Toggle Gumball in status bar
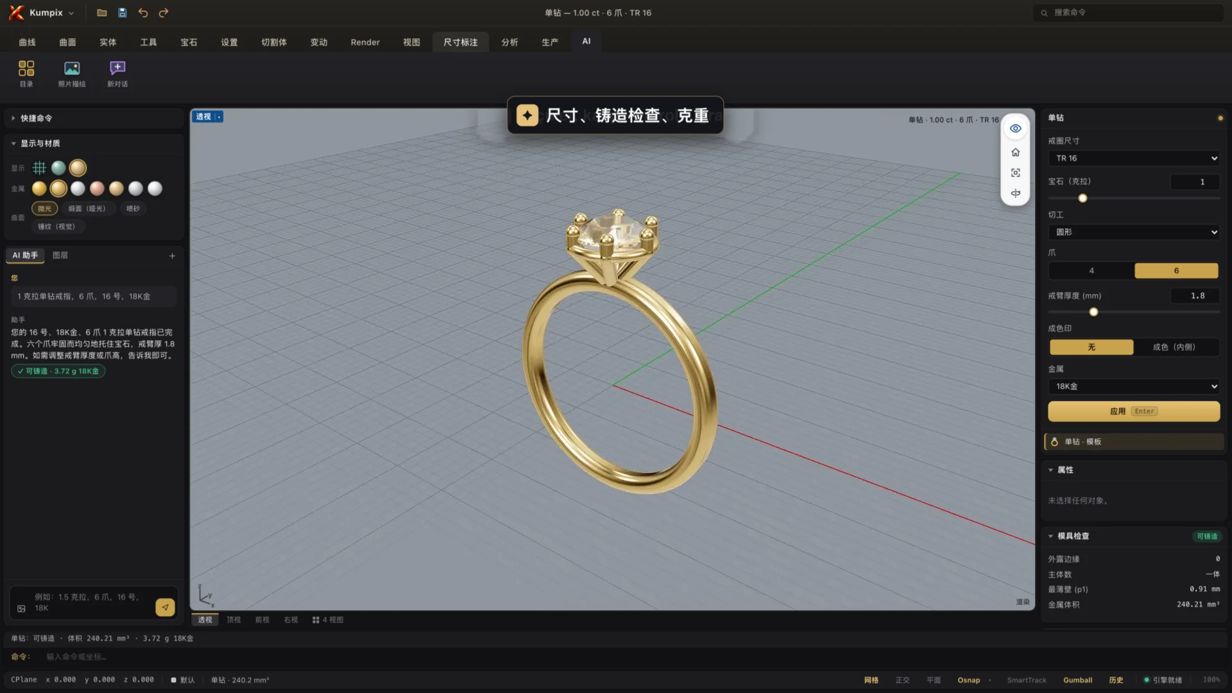The image size is (1232, 693). 1077,680
